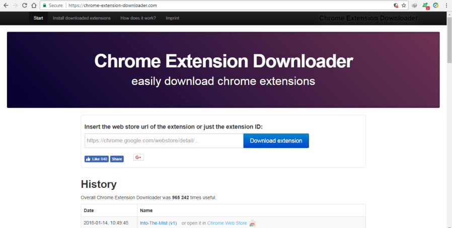Select the Start navigation tab

tap(38, 18)
